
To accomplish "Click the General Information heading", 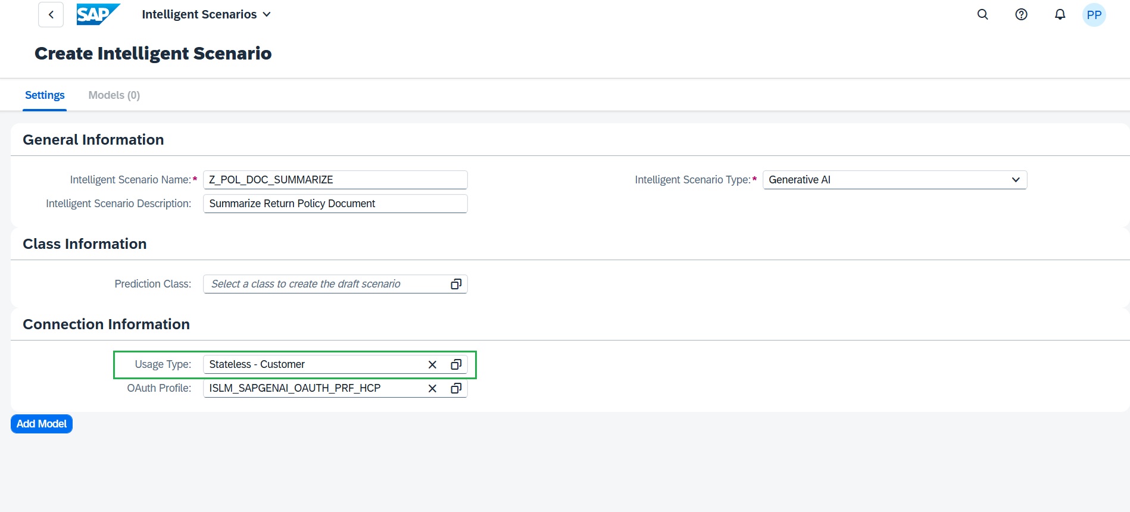I will [x=93, y=140].
